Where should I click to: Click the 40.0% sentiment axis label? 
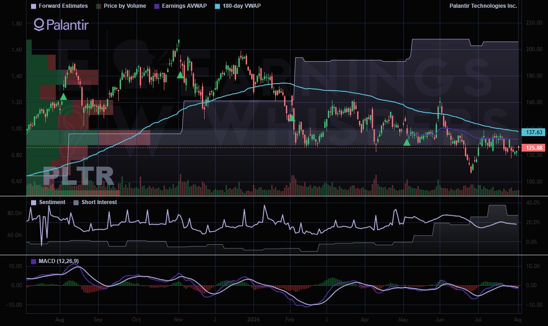pyautogui.click(x=534, y=202)
